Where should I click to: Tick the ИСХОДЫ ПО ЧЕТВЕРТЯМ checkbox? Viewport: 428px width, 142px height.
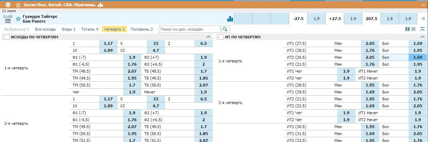tap(7, 37)
